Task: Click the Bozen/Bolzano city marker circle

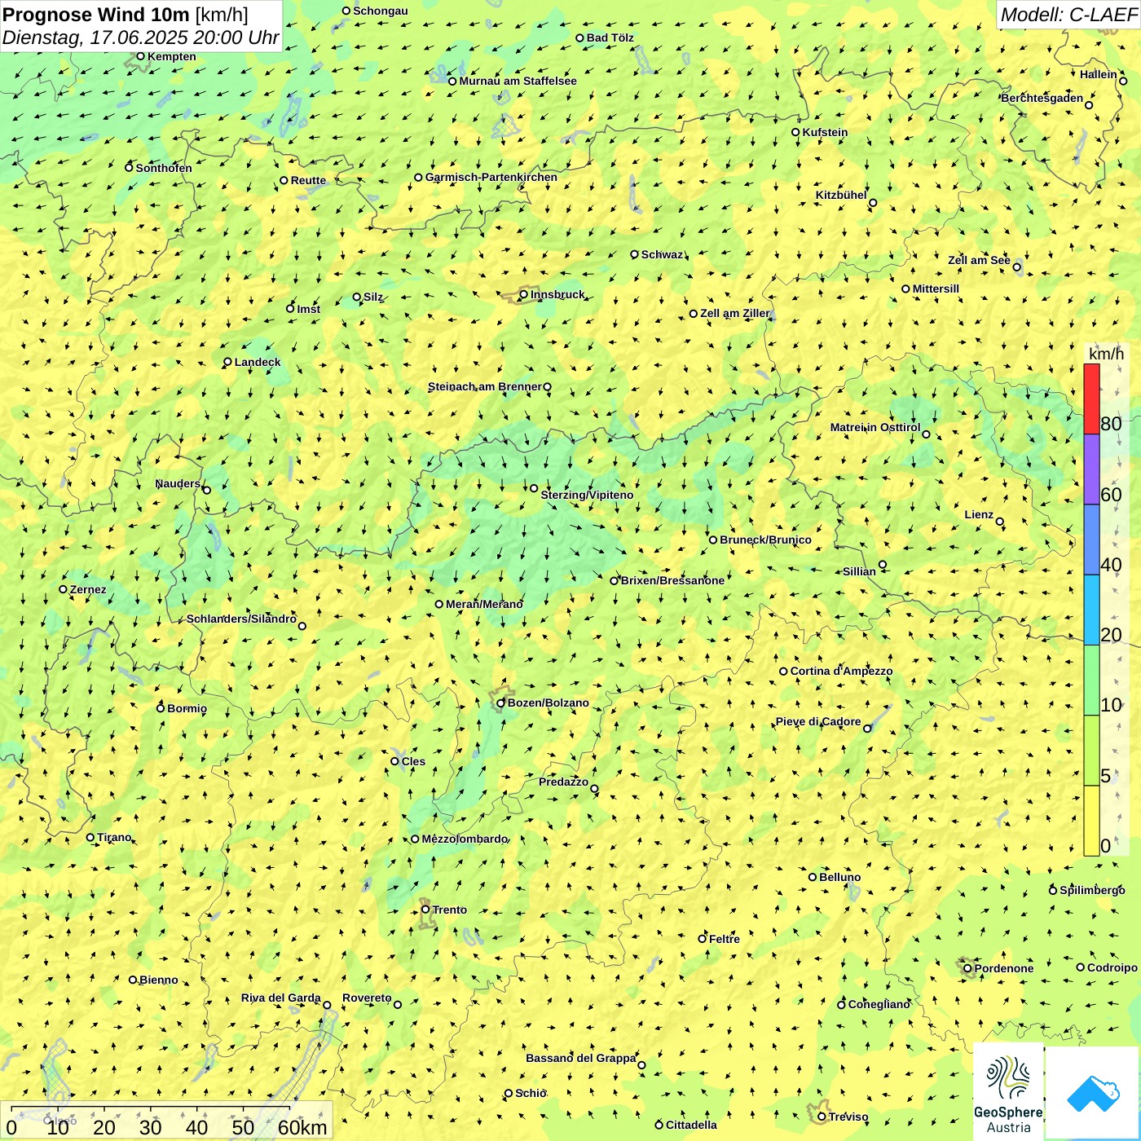Action: coord(501,703)
